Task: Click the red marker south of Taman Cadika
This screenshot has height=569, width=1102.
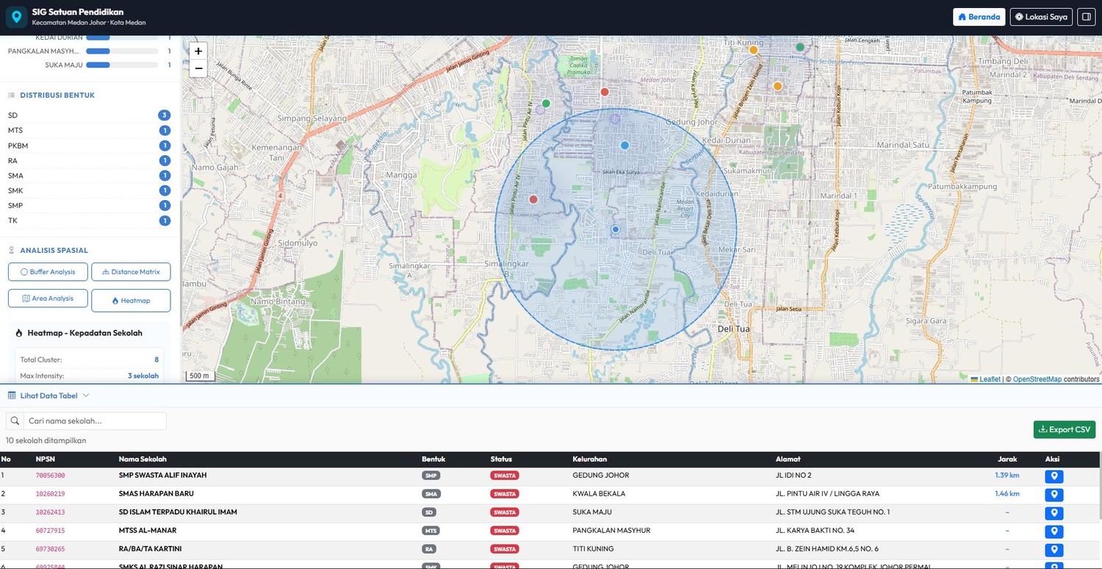Action: (x=605, y=92)
